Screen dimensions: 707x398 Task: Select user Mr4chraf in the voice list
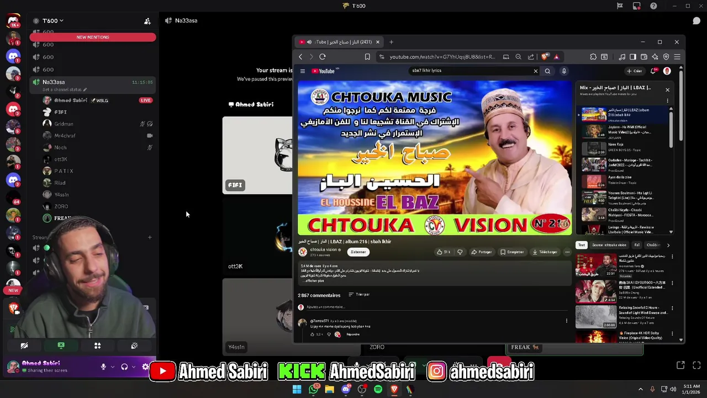65,135
